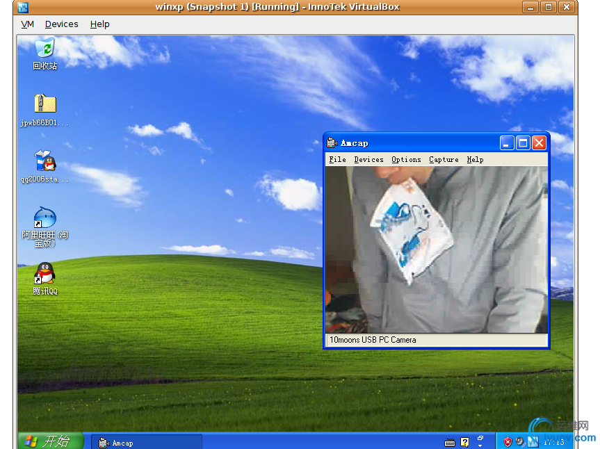This screenshot has width=600, height=449.
Task: Click the language bar help question icon
Action: click(x=464, y=442)
